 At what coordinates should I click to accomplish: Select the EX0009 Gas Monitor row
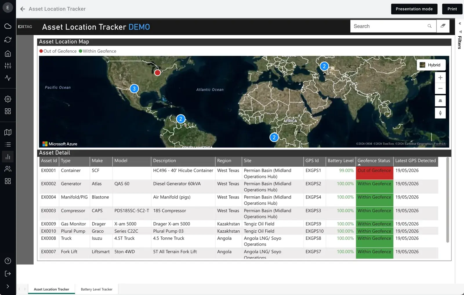click(239, 224)
